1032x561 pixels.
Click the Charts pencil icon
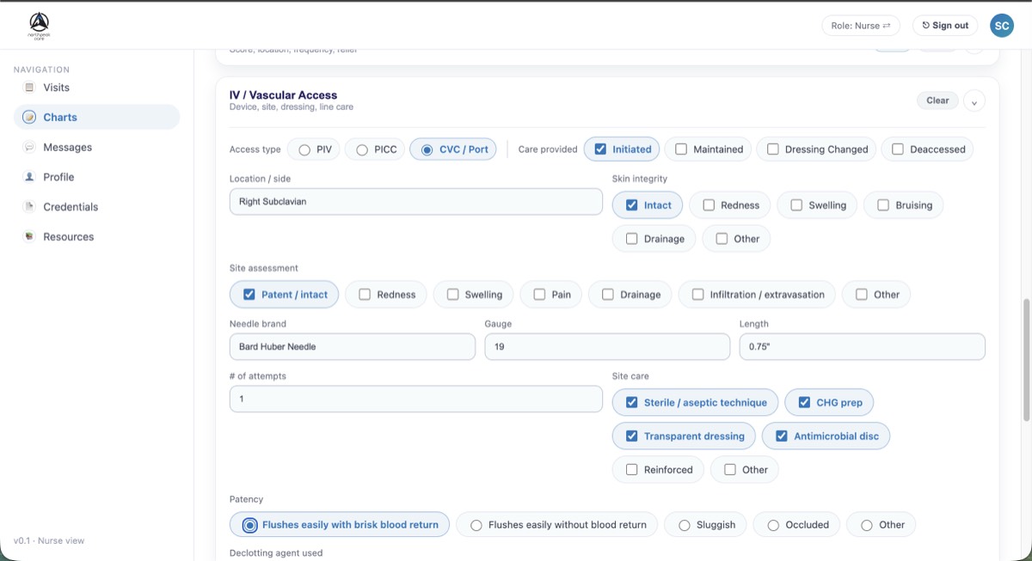[x=29, y=118]
